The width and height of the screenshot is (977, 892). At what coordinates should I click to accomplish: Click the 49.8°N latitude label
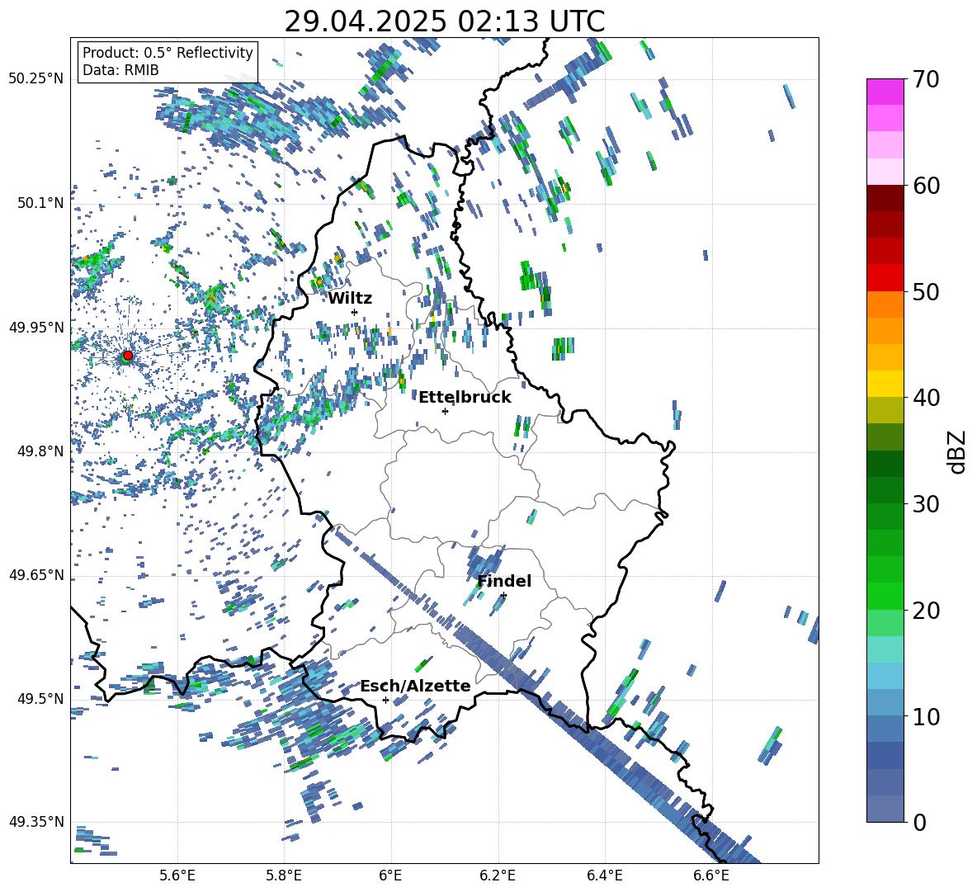pos(41,451)
